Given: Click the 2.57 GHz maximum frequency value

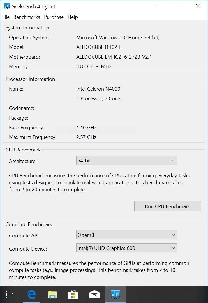Looking at the screenshot, I should pos(86,137).
